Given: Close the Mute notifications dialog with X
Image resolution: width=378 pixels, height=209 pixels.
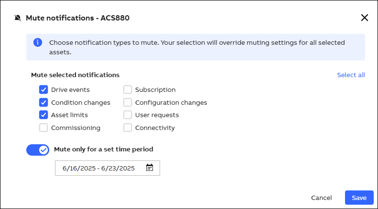Looking at the screenshot, I should coord(364,18).
